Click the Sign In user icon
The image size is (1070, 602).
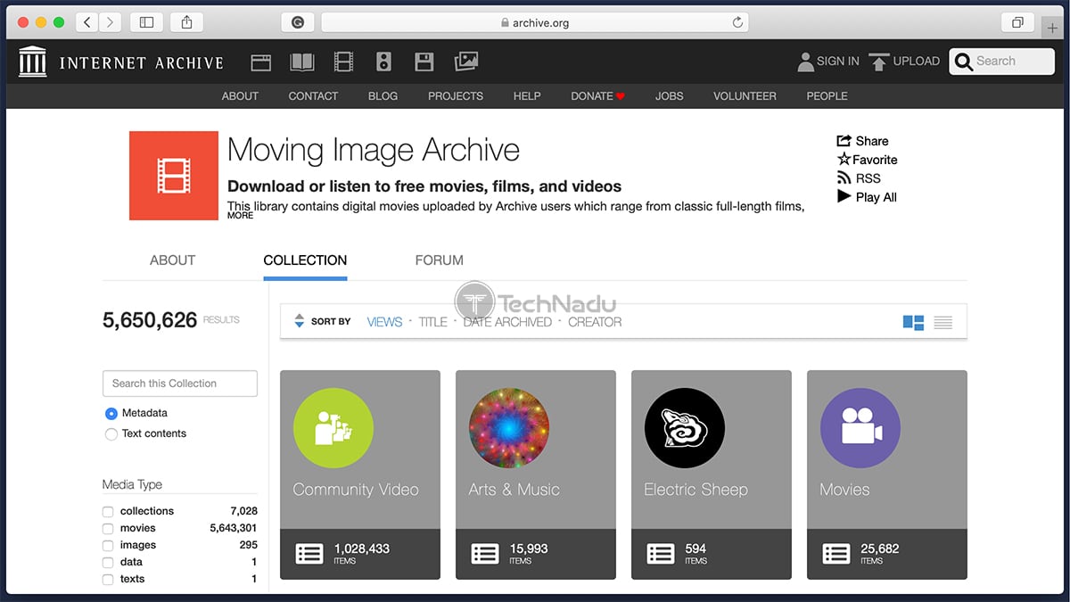point(804,62)
